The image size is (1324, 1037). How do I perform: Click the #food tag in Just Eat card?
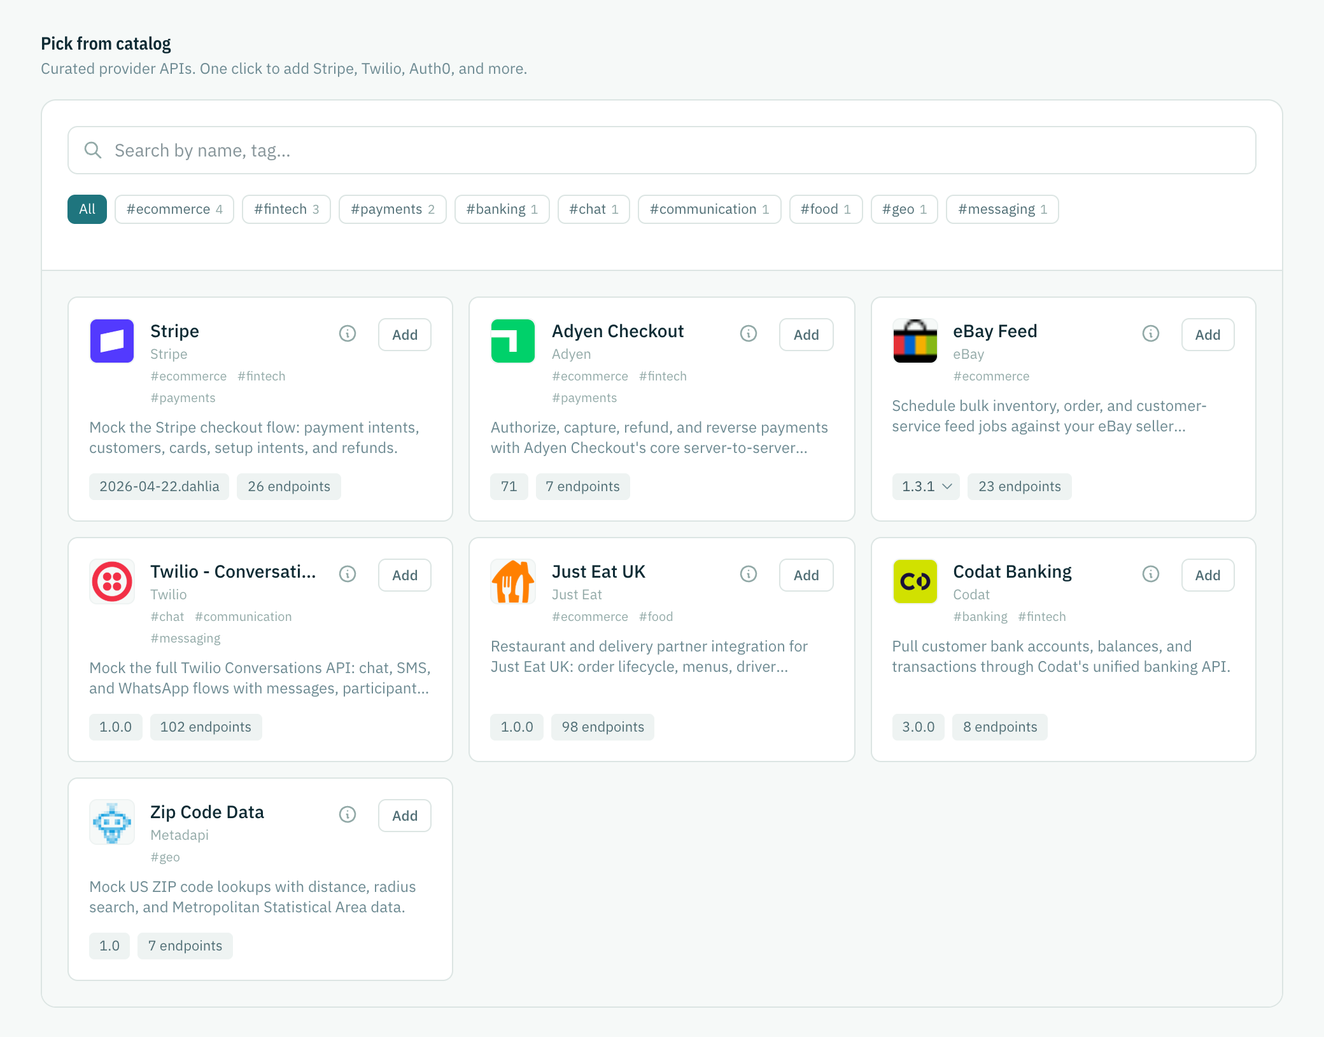tap(656, 616)
